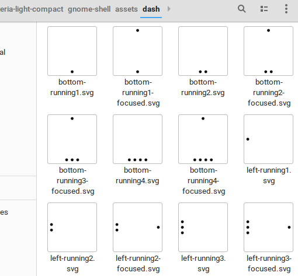Click the bottom-running1-focused.svg file name

pyautogui.click(x=138, y=93)
